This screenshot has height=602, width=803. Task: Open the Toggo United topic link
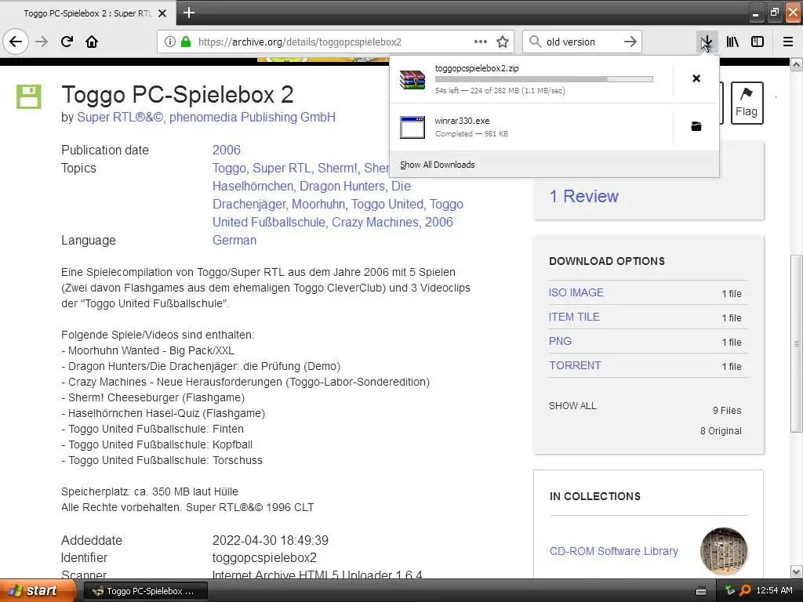[x=387, y=205]
